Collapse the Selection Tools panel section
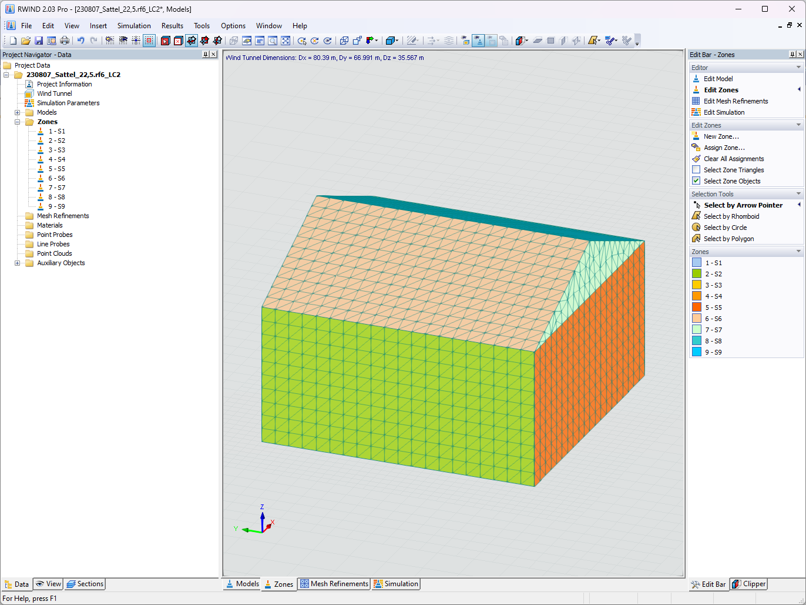 point(798,193)
